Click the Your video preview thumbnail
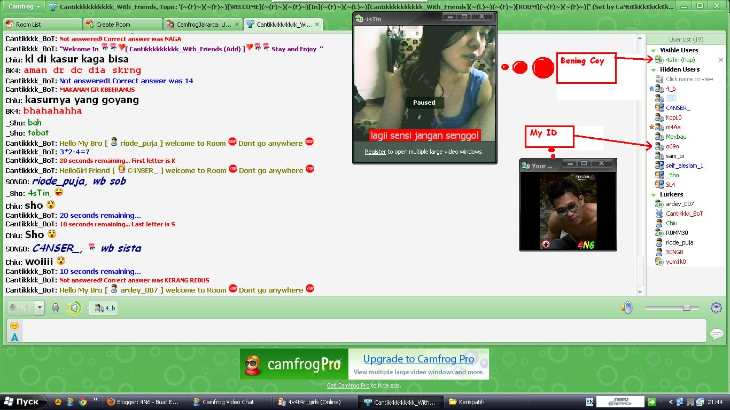This screenshot has height=410, width=730. [568, 211]
